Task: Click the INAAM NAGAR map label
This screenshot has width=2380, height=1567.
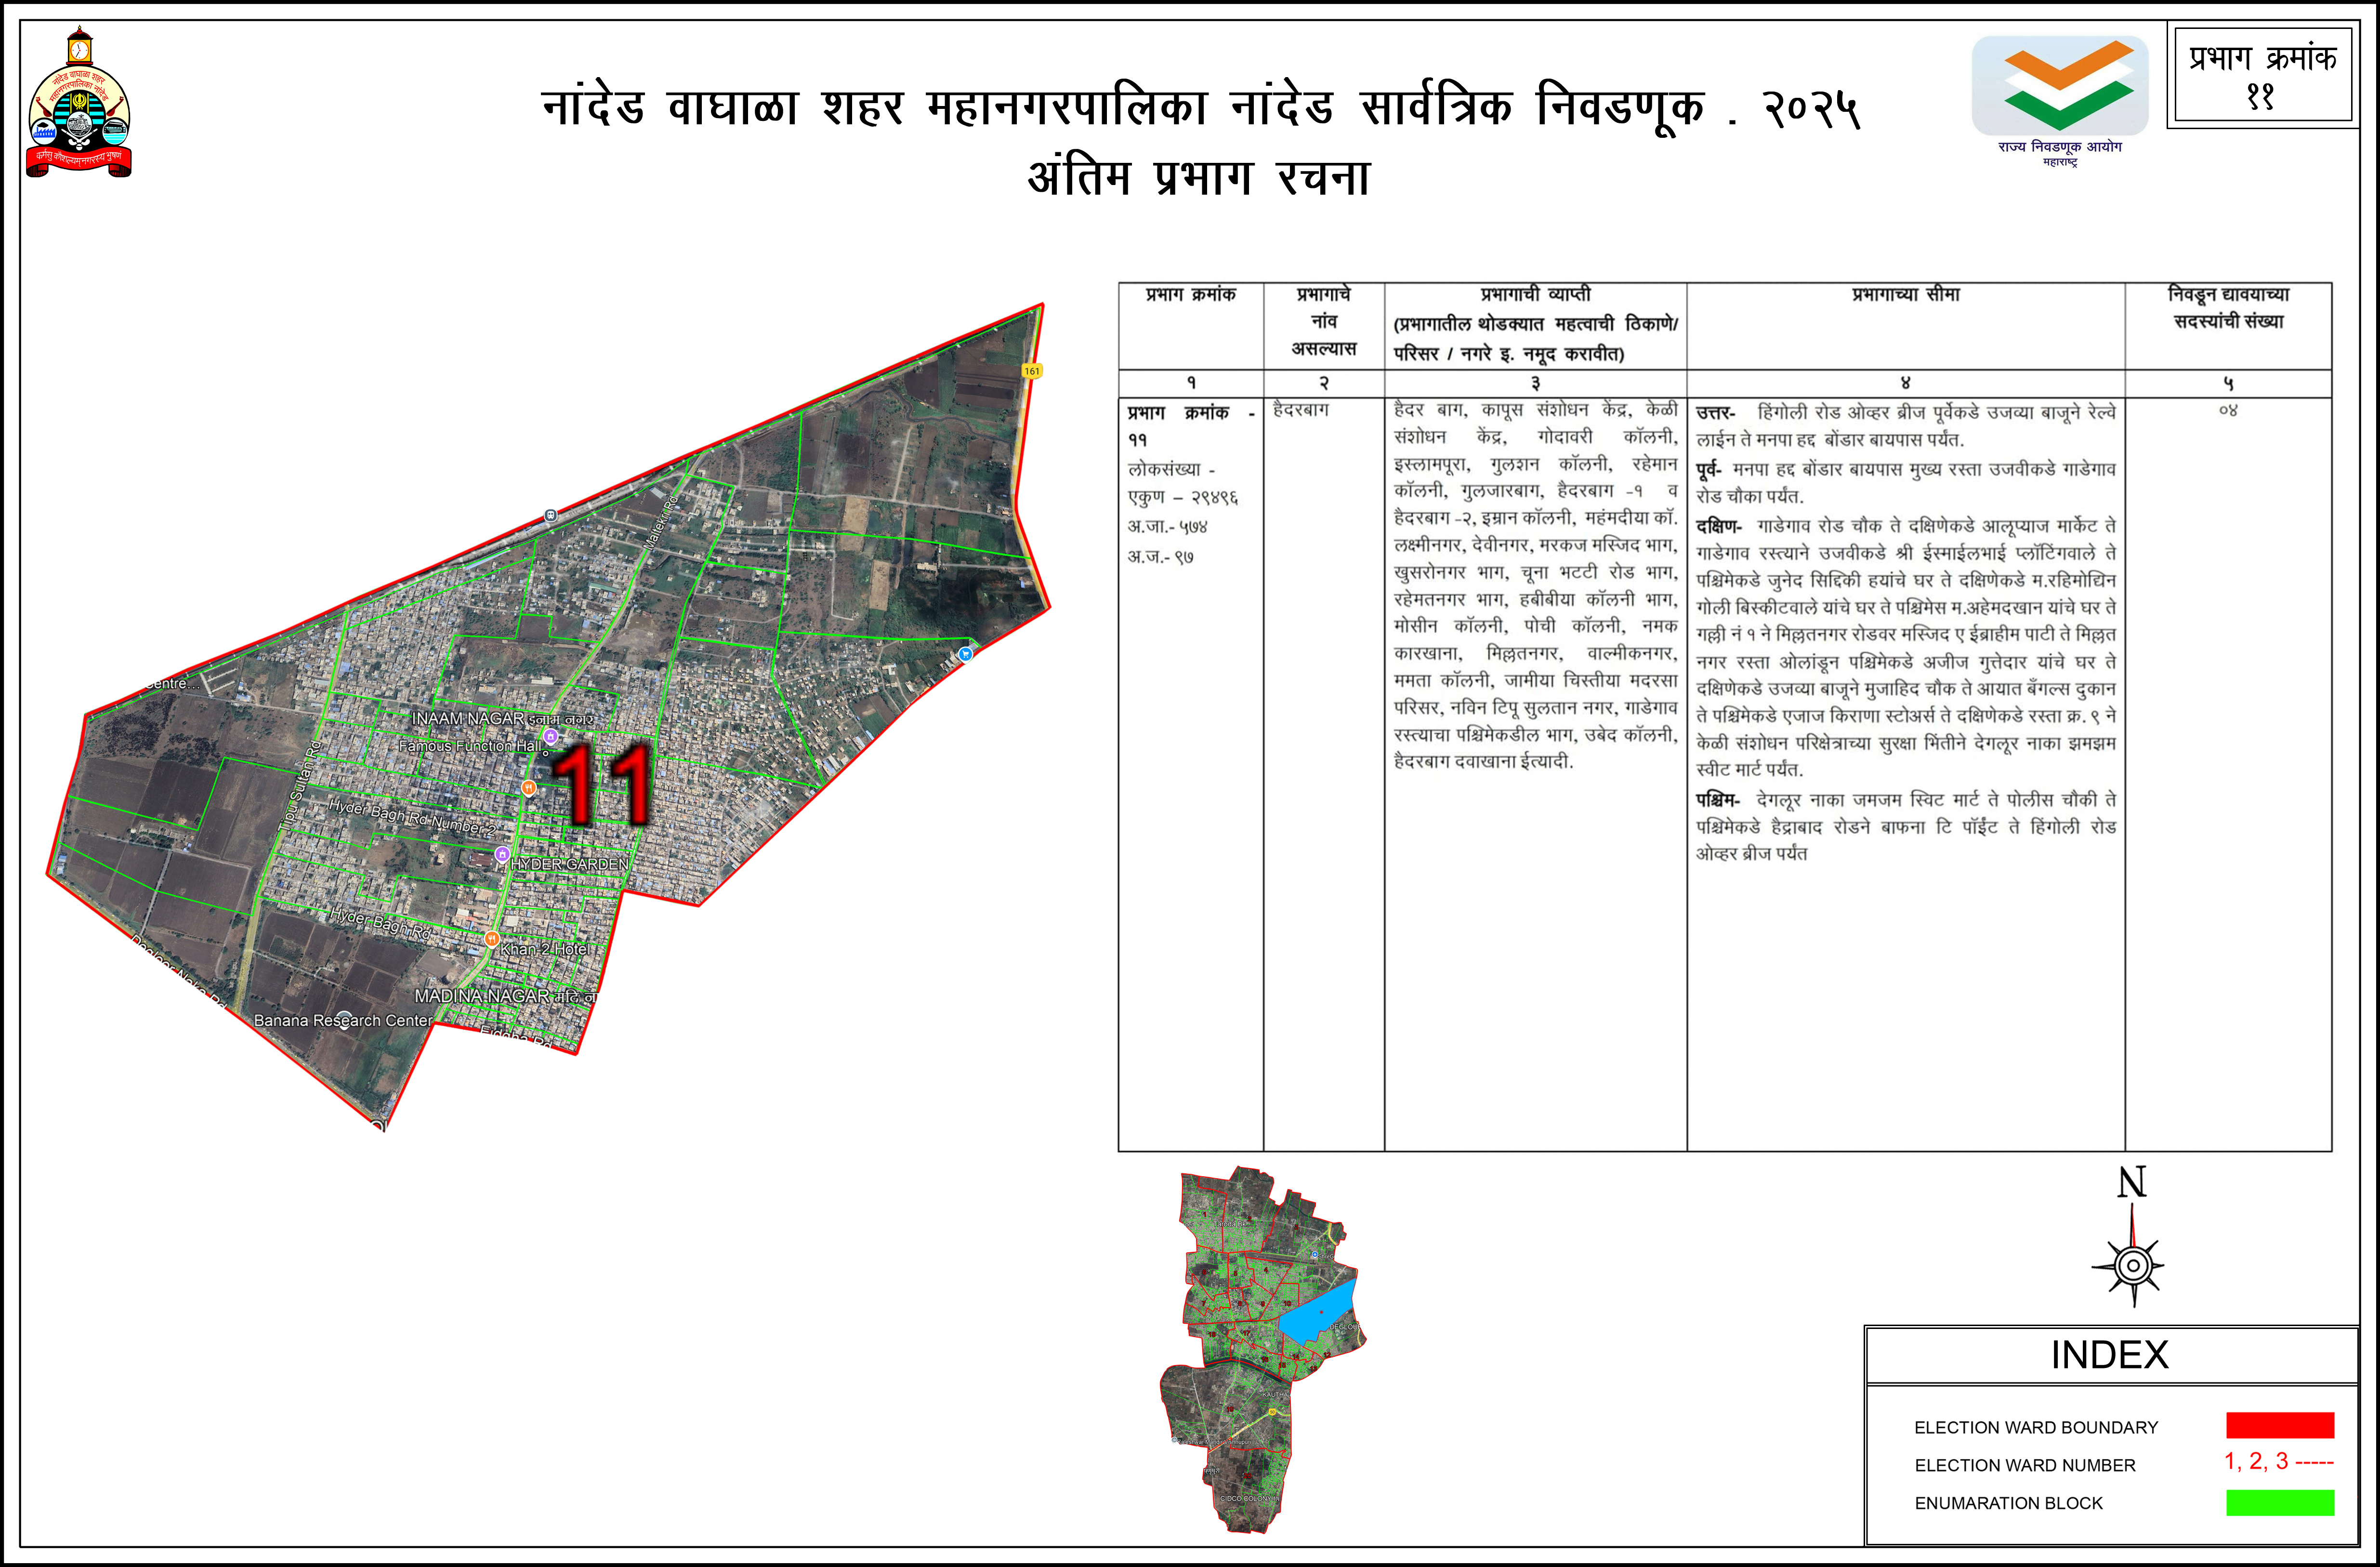Action: [468, 718]
